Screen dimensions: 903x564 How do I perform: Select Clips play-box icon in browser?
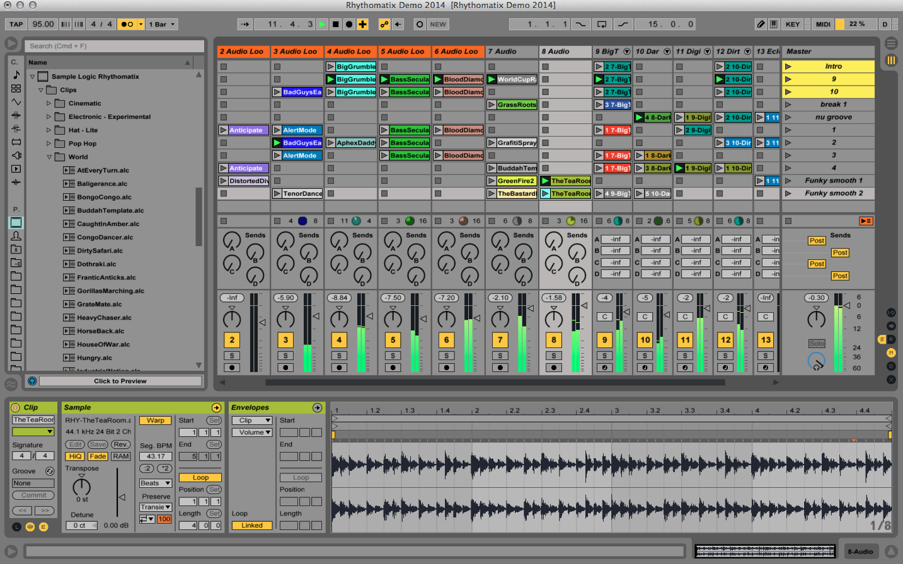pos(16,169)
